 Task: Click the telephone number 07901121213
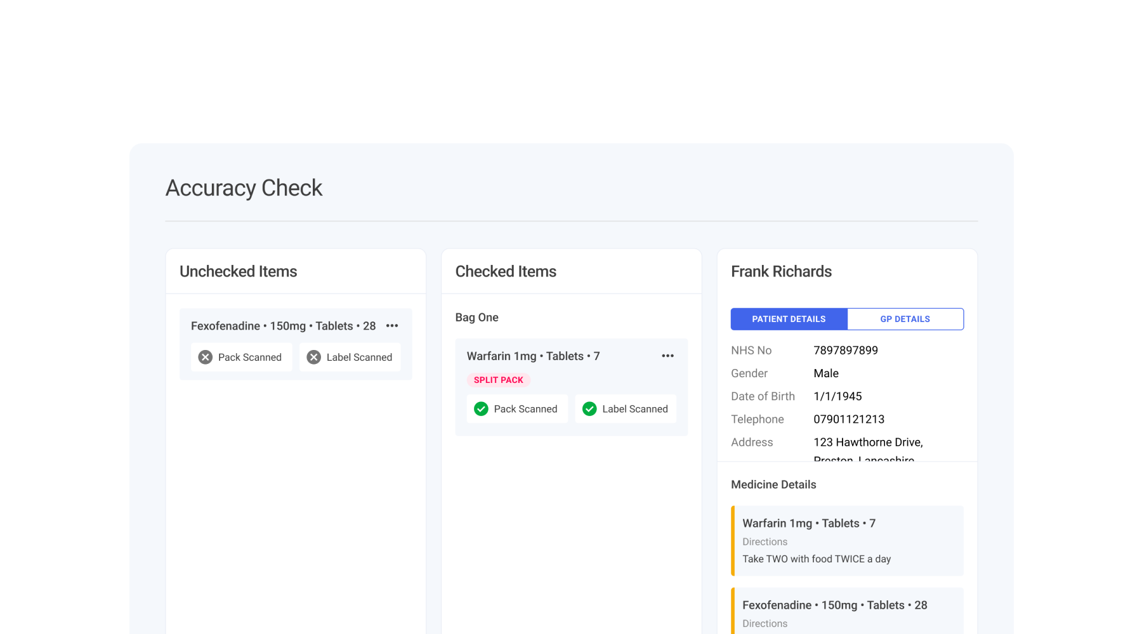[x=849, y=419]
